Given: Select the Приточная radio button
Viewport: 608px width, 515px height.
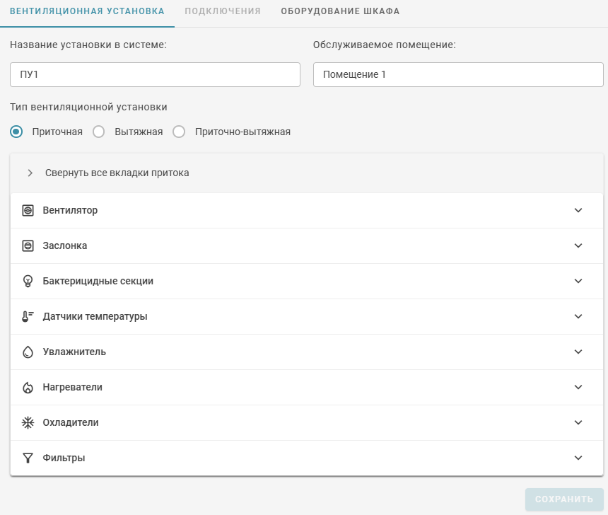Looking at the screenshot, I should [x=16, y=132].
